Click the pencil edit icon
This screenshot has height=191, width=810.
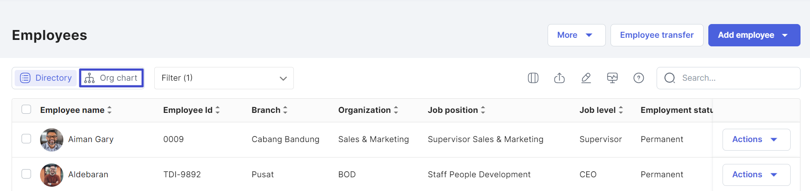click(586, 78)
